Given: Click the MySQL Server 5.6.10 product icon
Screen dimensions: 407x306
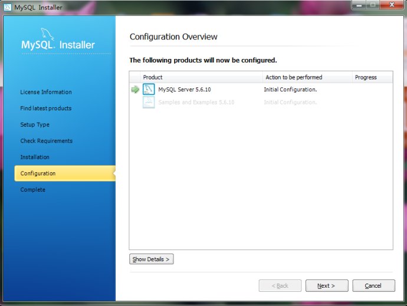Looking at the screenshot, I should 149,89.
